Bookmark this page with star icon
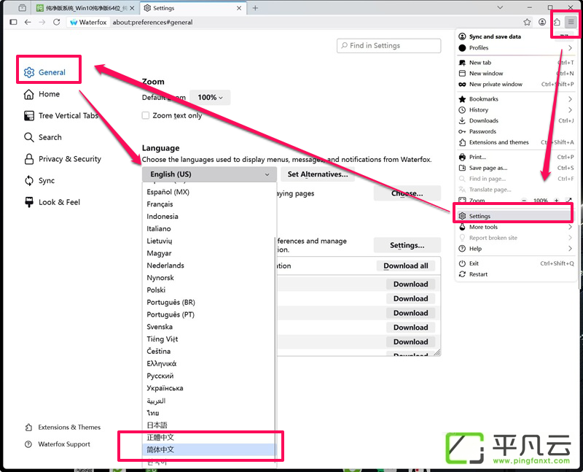This screenshot has height=472, width=583. 527,22
